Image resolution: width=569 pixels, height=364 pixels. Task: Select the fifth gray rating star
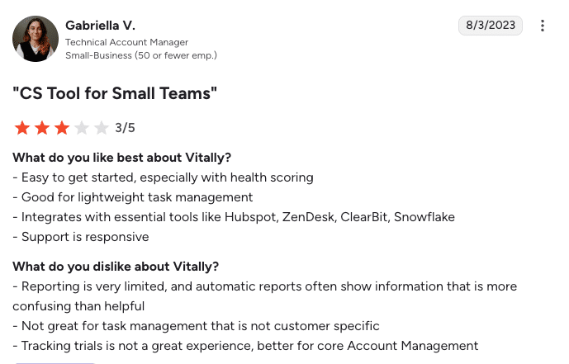click(x=102, y=128)
